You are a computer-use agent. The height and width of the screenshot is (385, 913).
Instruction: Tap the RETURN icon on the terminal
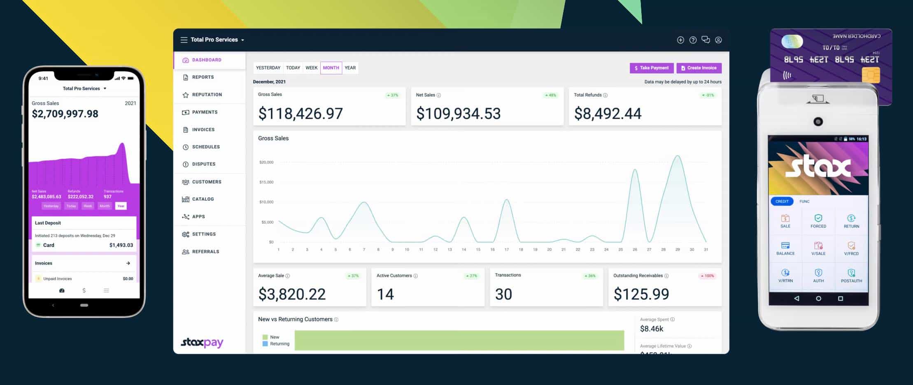click(x=851, y=221)
